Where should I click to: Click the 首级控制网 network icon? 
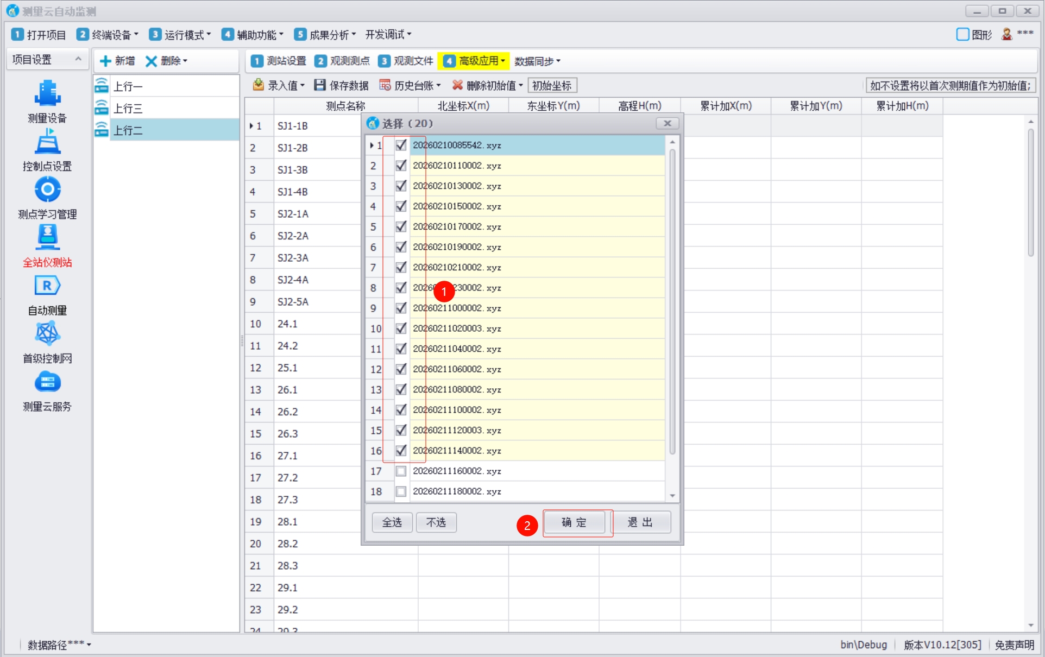point(47,334)
